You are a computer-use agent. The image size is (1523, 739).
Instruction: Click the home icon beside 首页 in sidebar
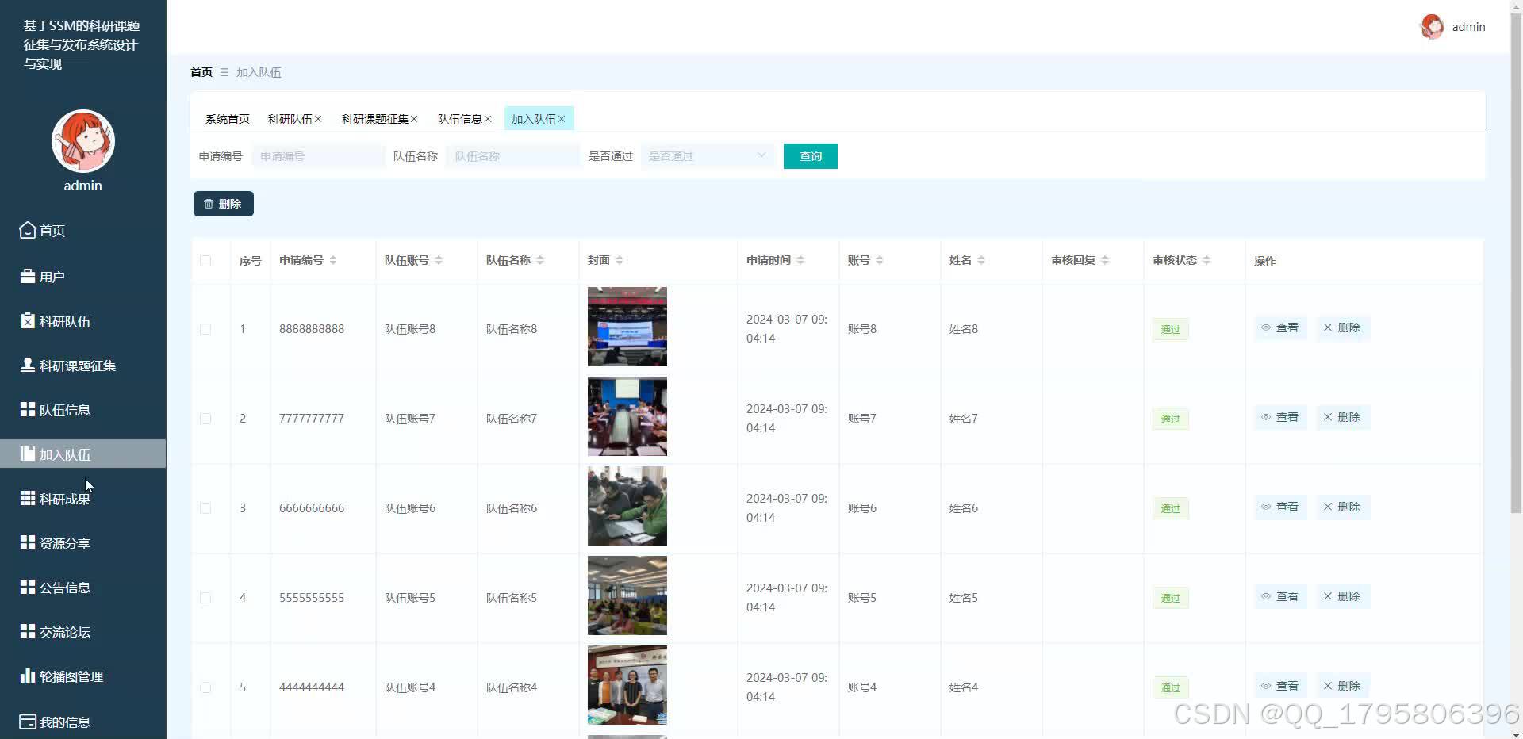28,230
